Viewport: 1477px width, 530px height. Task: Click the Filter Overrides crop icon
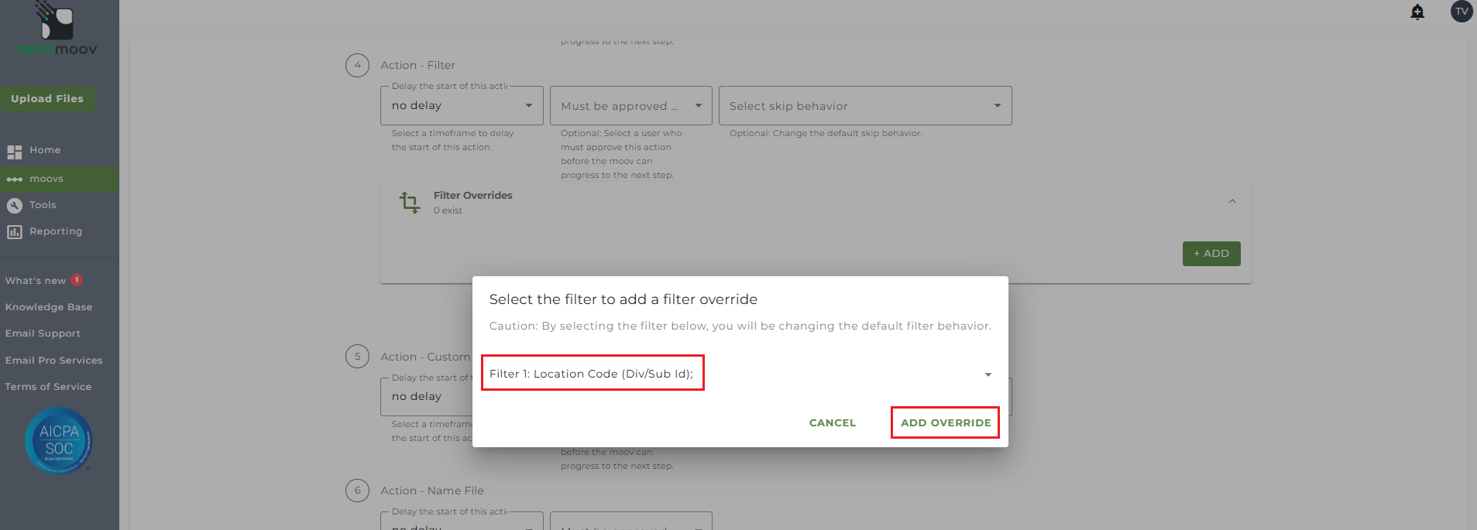point(410,203)
